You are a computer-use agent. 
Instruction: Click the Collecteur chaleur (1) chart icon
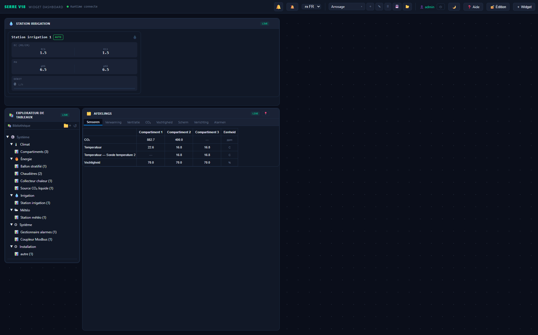point(17,181)
